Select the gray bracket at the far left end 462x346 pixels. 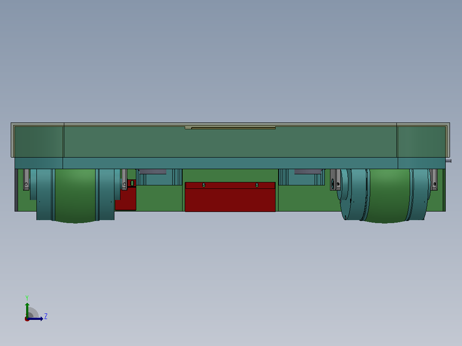pyautogui.click(x=26, y=179)
